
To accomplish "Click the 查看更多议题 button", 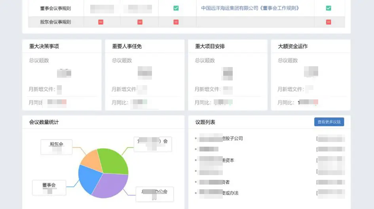I will [329, 122].
